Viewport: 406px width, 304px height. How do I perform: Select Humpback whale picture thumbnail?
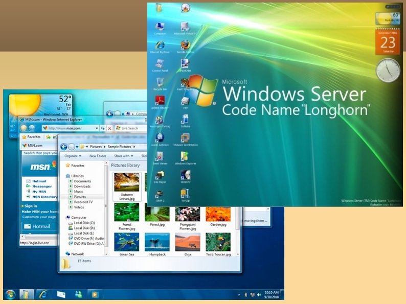157,245
